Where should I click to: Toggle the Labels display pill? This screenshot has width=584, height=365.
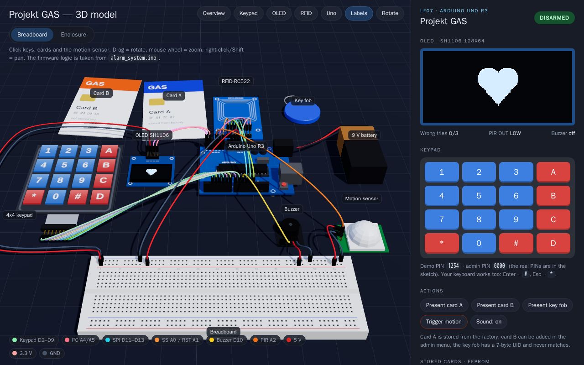(359, 13)
